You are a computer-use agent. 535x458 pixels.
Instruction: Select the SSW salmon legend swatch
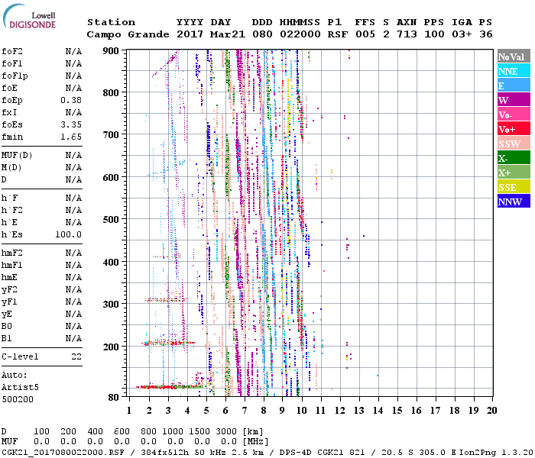(x=514, y=144)
